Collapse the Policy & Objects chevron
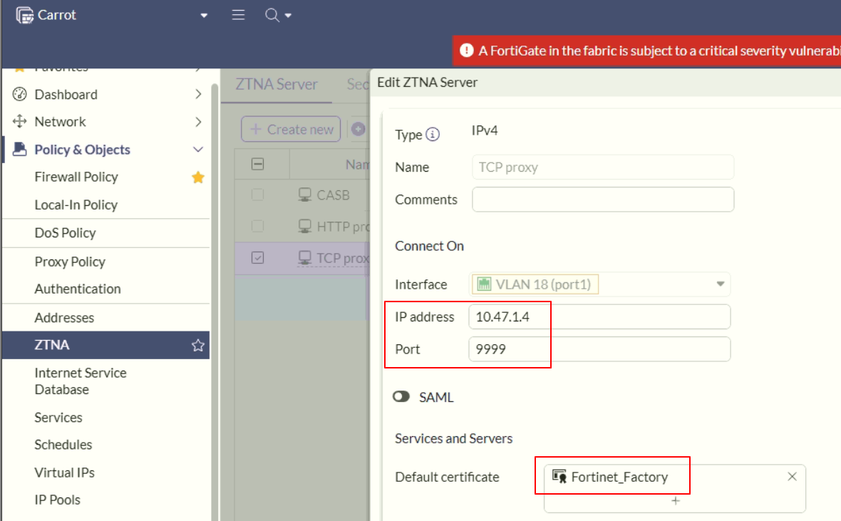The image size is (841, 521). 198,150
